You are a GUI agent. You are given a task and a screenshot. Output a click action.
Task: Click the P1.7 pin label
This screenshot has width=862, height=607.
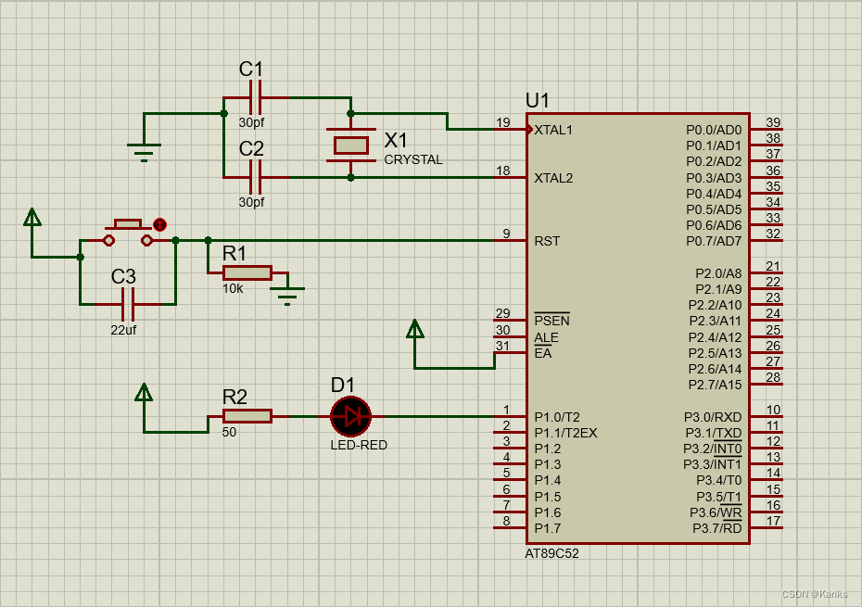pos(548,528)
